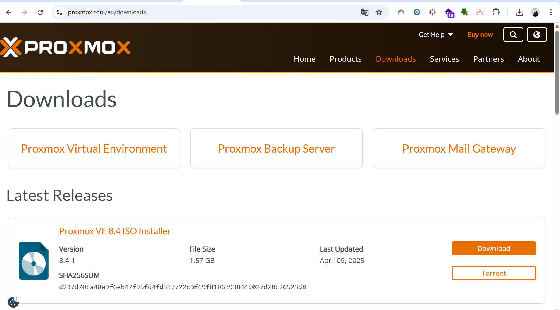Click the translate page icon
The width and height of the screenshot is (560, 310).
pyautogui.click(x=365, y=12)
